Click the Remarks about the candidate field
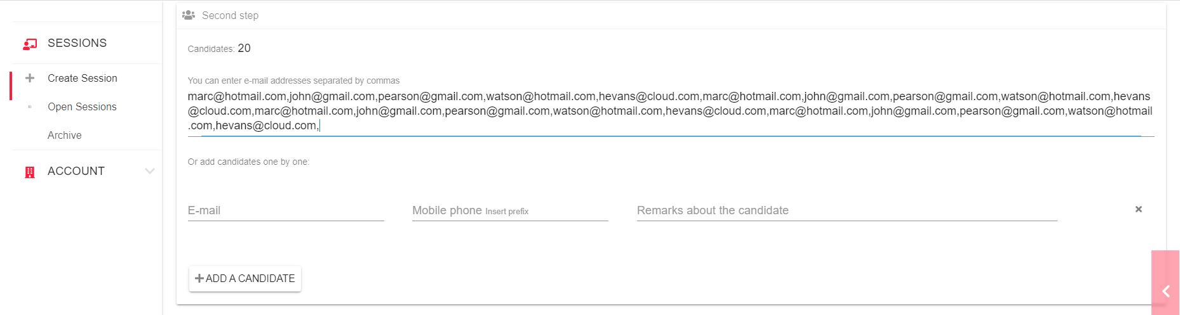 (x=847, y=210)
